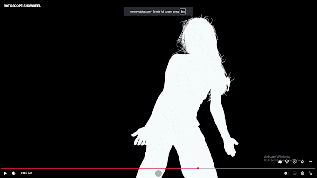Click the 0:28 / 0:45 time display
This screenshot has width=317, height=178.
coord(26,173)
